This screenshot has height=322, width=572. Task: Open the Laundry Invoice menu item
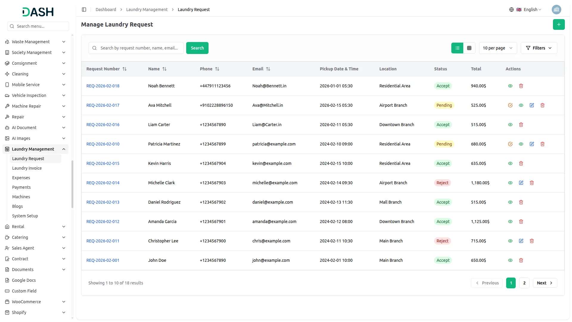pos(27,168)
